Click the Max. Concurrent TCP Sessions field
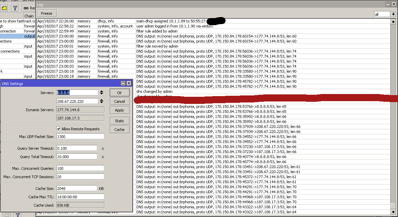Screen dimensions: 398x217 [80, 176]
